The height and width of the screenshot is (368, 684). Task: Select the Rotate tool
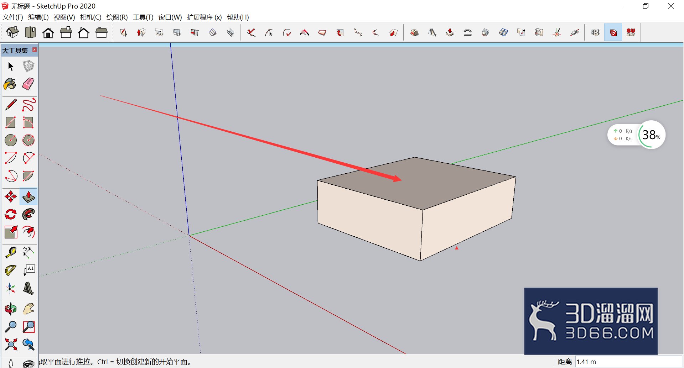coord(11,214)
